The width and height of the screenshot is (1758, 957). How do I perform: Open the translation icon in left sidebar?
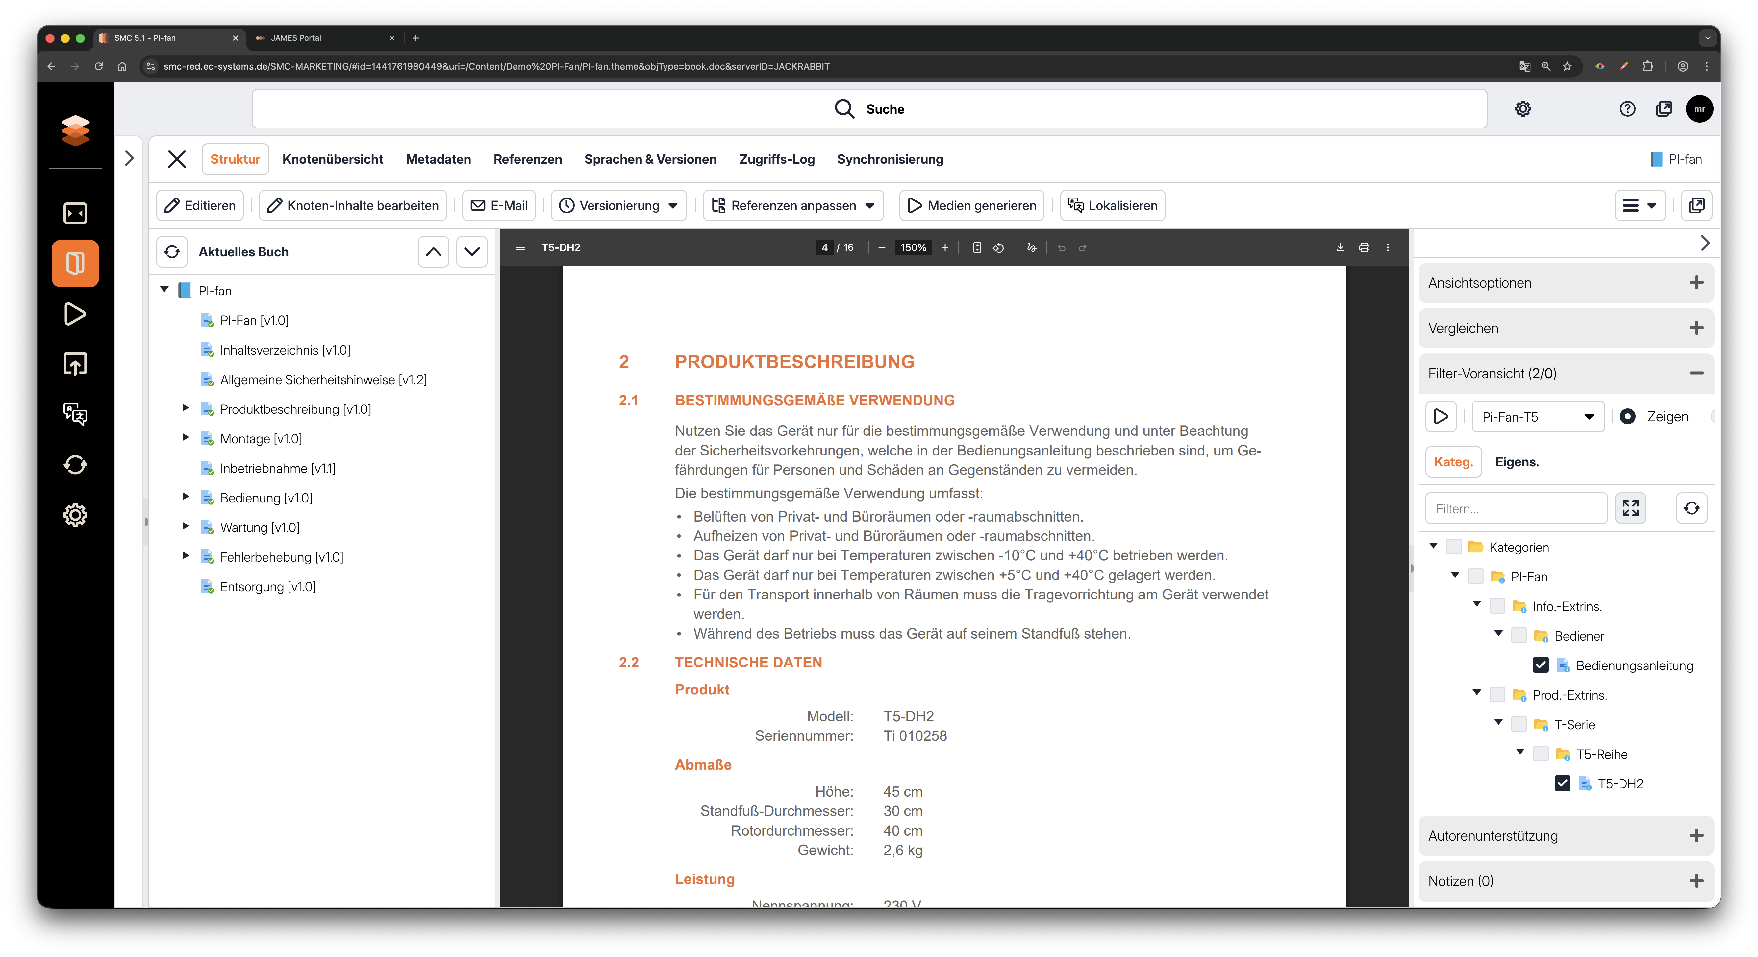[75, 414]
